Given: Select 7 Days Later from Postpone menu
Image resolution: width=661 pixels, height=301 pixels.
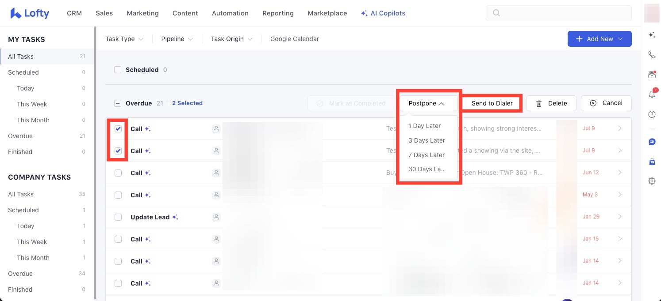Looking at the screenshot, I should [x=427, y=155].
